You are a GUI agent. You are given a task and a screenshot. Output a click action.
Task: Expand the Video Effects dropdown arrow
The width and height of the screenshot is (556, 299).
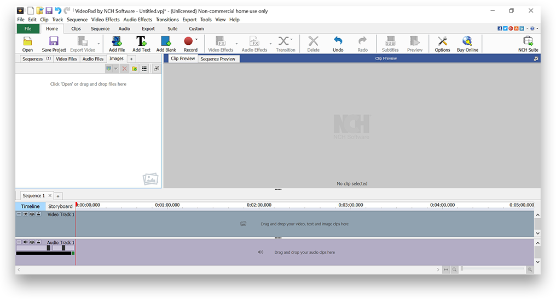[x=236, y=44]
